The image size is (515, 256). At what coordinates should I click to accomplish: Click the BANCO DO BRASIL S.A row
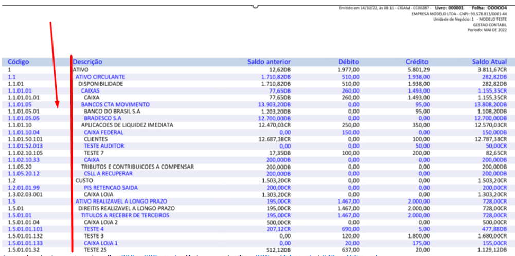point(257,111)
